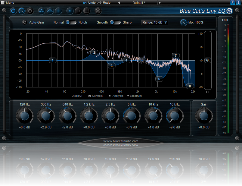242x186 pixels.
Task: Toggle the Auto-Gain button
Action: 25,22
